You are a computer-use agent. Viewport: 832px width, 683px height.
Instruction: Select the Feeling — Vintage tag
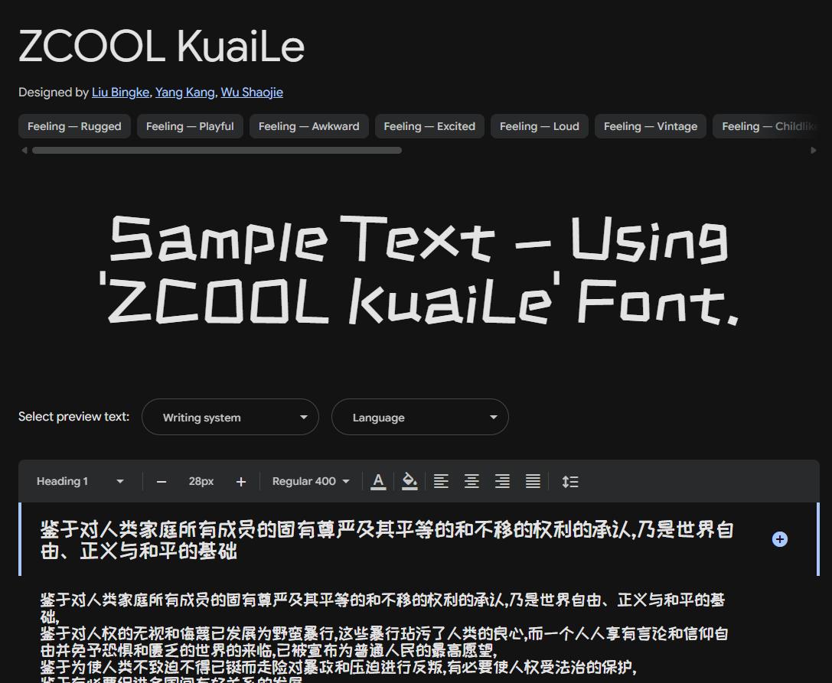[x=651, y=126]
